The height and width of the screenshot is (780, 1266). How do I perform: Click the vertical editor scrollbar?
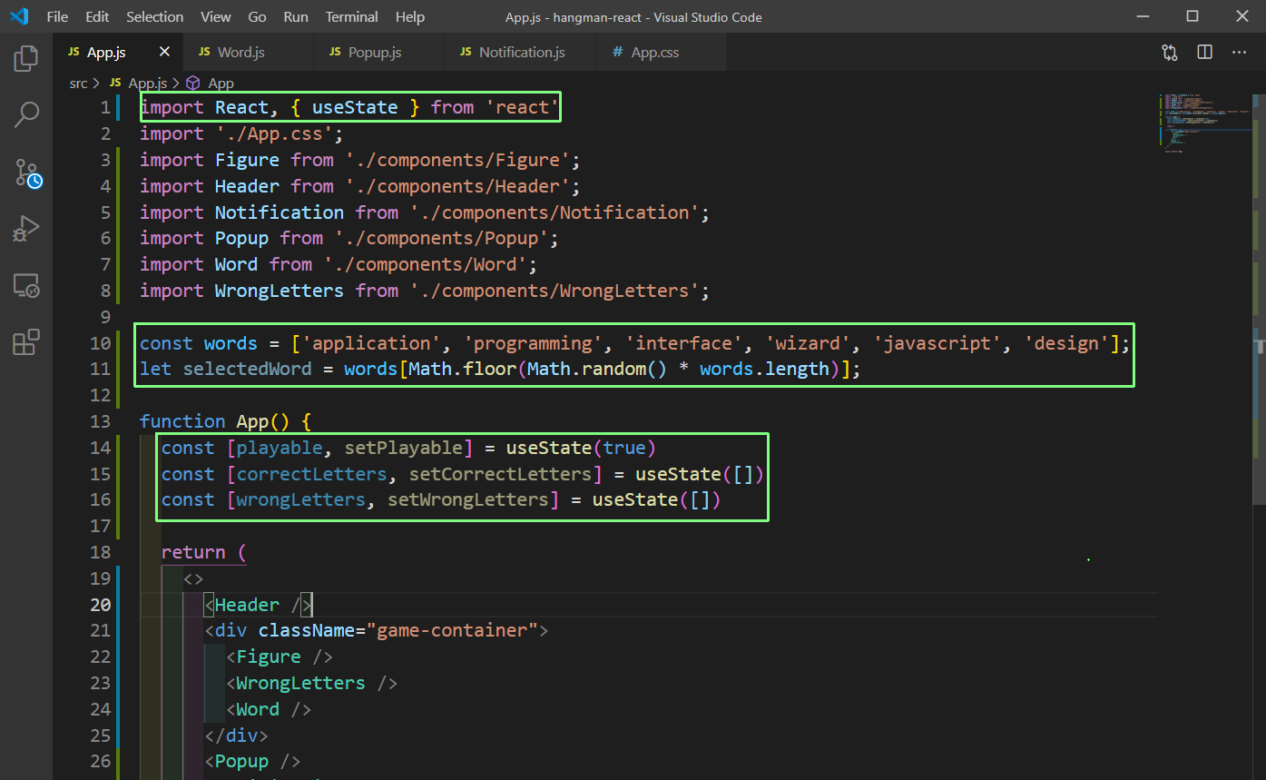point(1259,300)
